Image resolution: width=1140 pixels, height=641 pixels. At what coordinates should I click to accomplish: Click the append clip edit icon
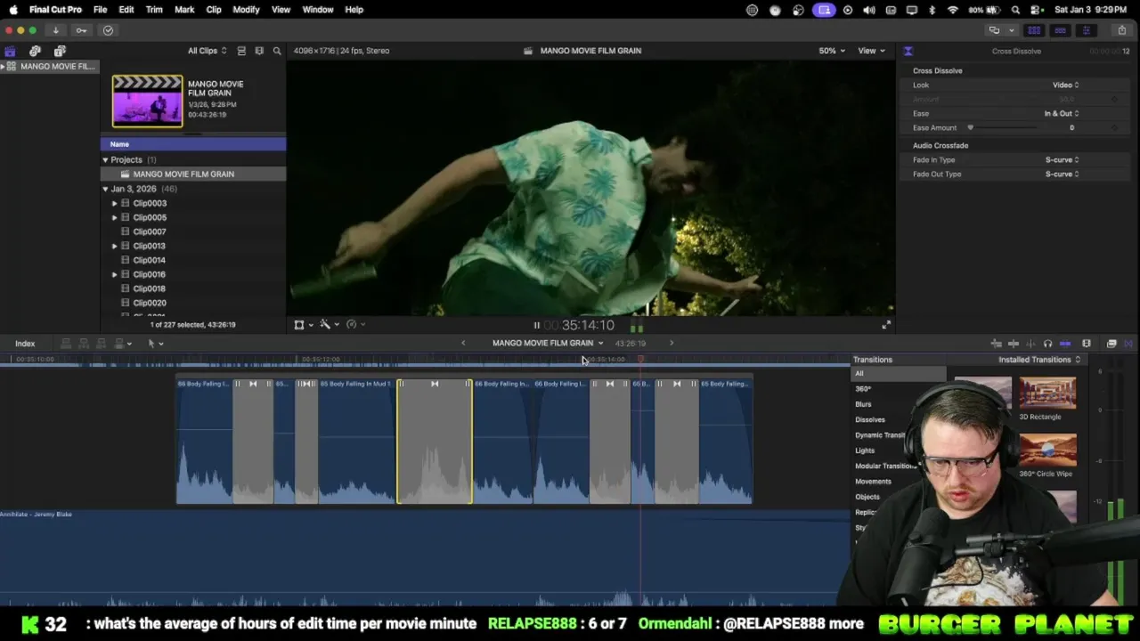(102, 344)
